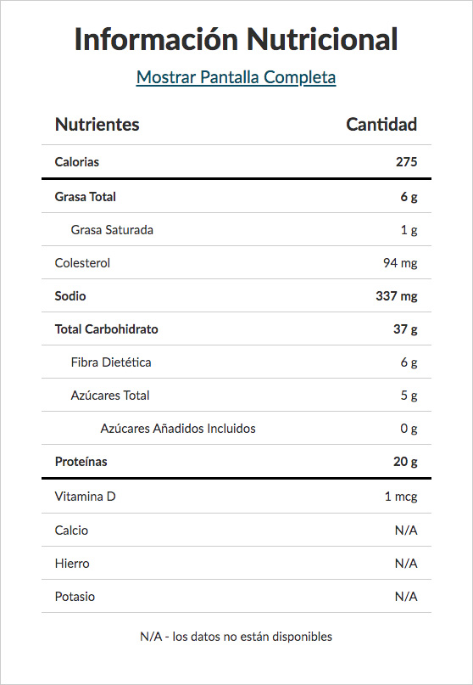The height and width of the screenshot is (685, 473).
Task: Click the 337 mg sodium value
Action: (x=397, y=296)
